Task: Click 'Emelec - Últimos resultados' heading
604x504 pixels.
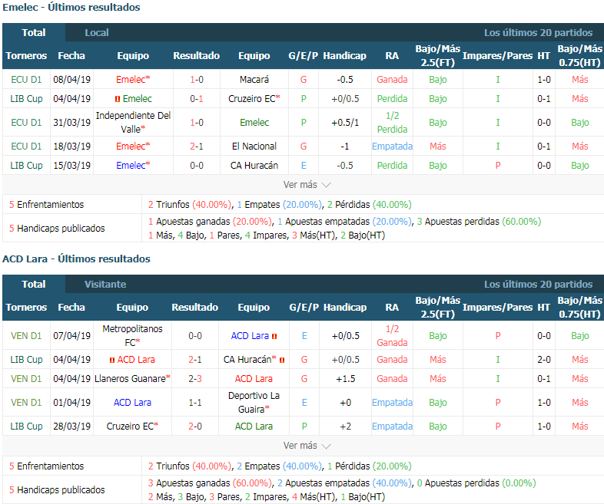Action: point(71,8)
